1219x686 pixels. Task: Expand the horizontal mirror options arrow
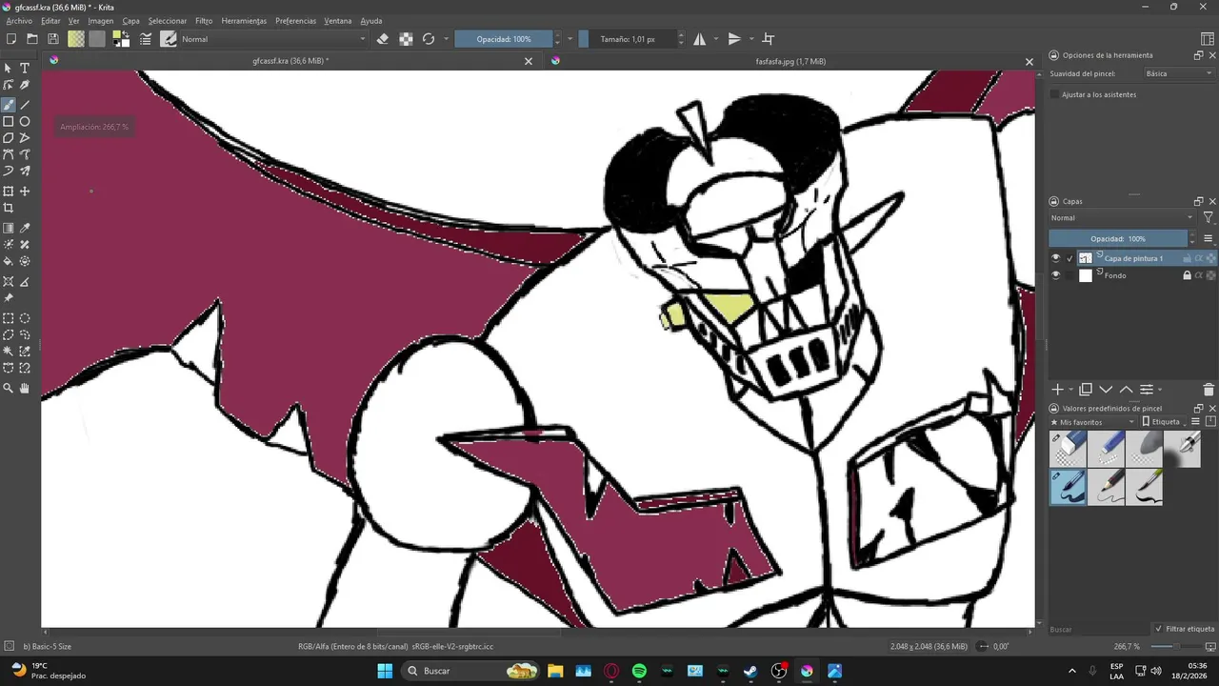point(715,39)
